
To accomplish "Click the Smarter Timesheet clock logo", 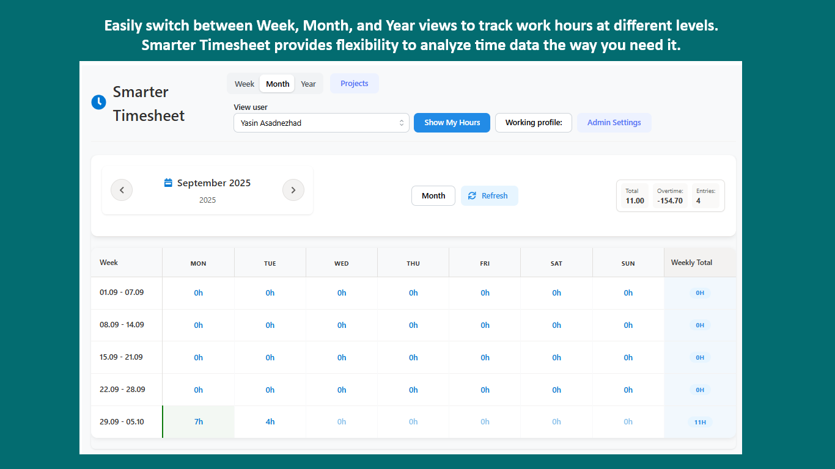I will click(x=98, y=103).
